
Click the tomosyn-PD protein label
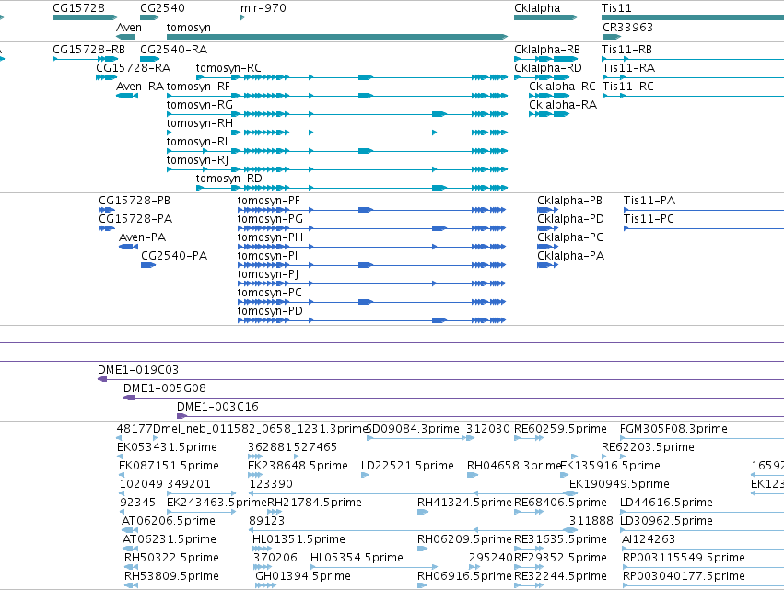(270, 311)
